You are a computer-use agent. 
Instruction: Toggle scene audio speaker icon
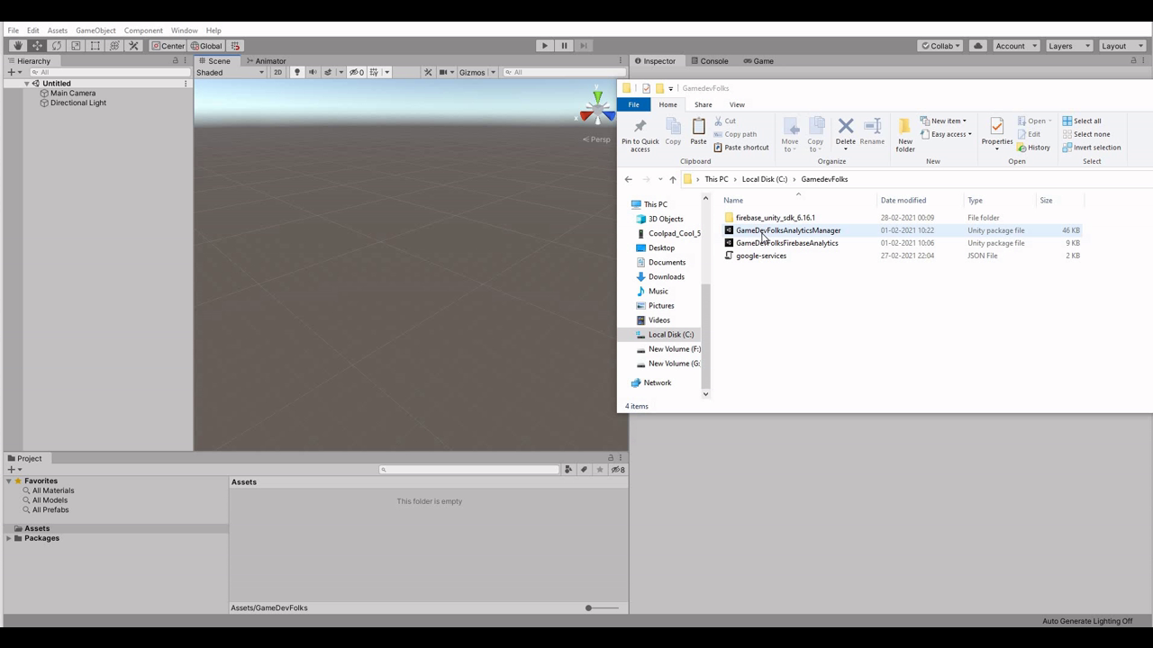[313, 72]
